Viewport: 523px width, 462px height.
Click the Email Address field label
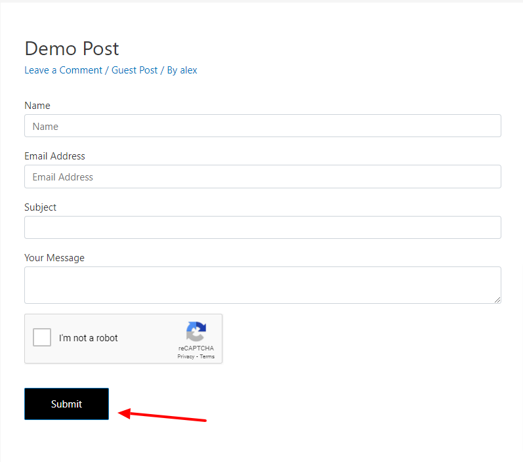point(54,156)
